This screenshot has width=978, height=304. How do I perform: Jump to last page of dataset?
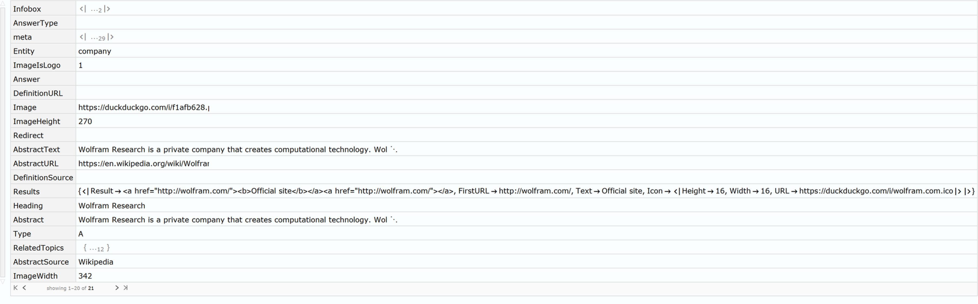point(126,288)
